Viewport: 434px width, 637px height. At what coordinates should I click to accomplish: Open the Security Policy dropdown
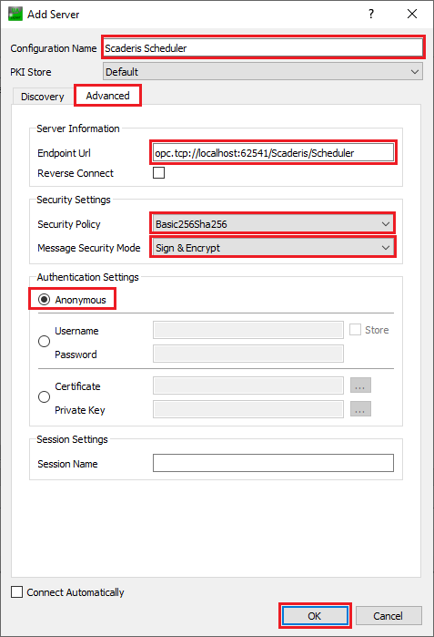pos(273,224)
